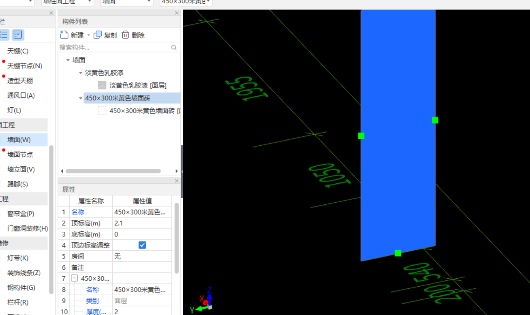Click the 名称 link in property row 8

coord(92,290)
